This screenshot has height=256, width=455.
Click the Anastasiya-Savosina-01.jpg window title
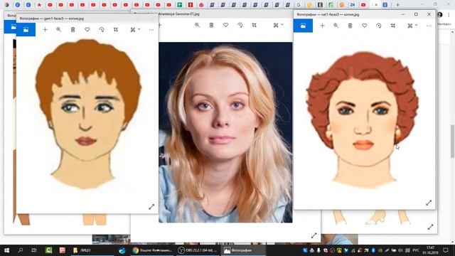[x=178, y=14]
